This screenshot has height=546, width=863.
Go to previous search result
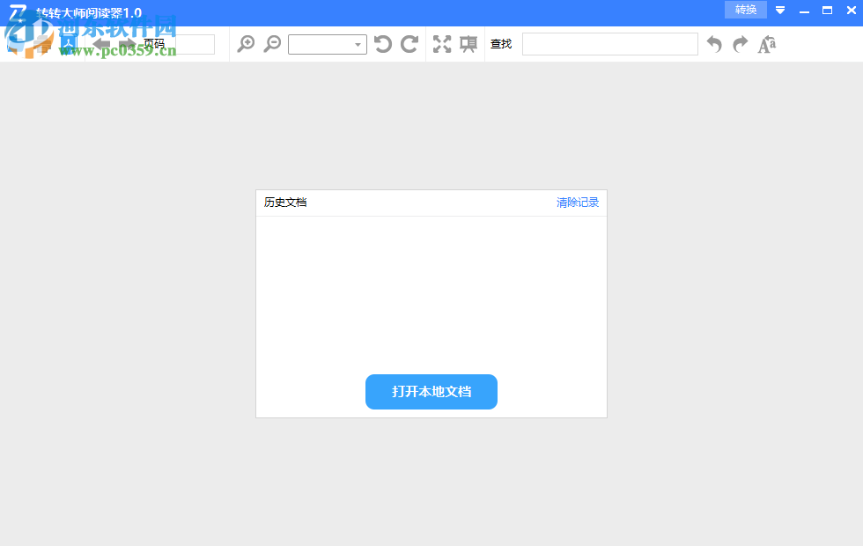(x=714, y=43)
